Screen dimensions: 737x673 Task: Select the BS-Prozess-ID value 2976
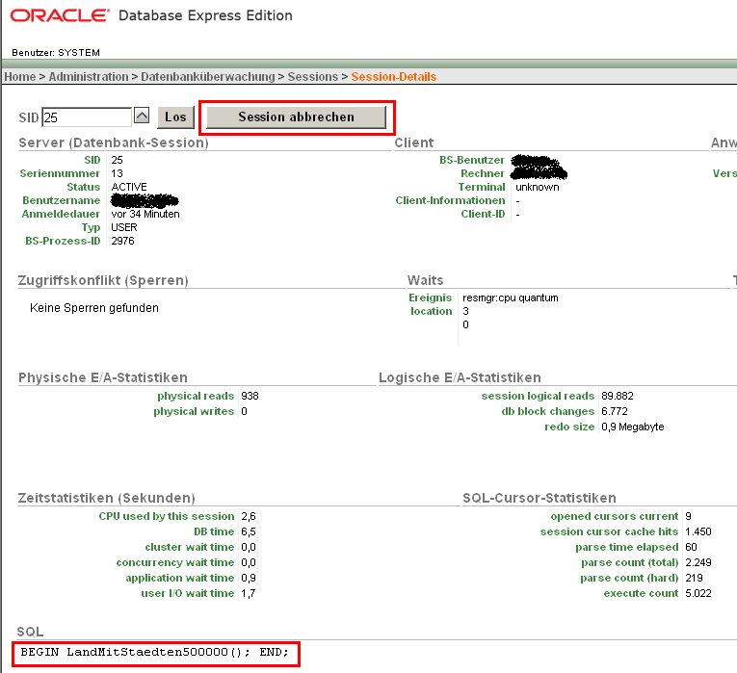tap(122, 241)
